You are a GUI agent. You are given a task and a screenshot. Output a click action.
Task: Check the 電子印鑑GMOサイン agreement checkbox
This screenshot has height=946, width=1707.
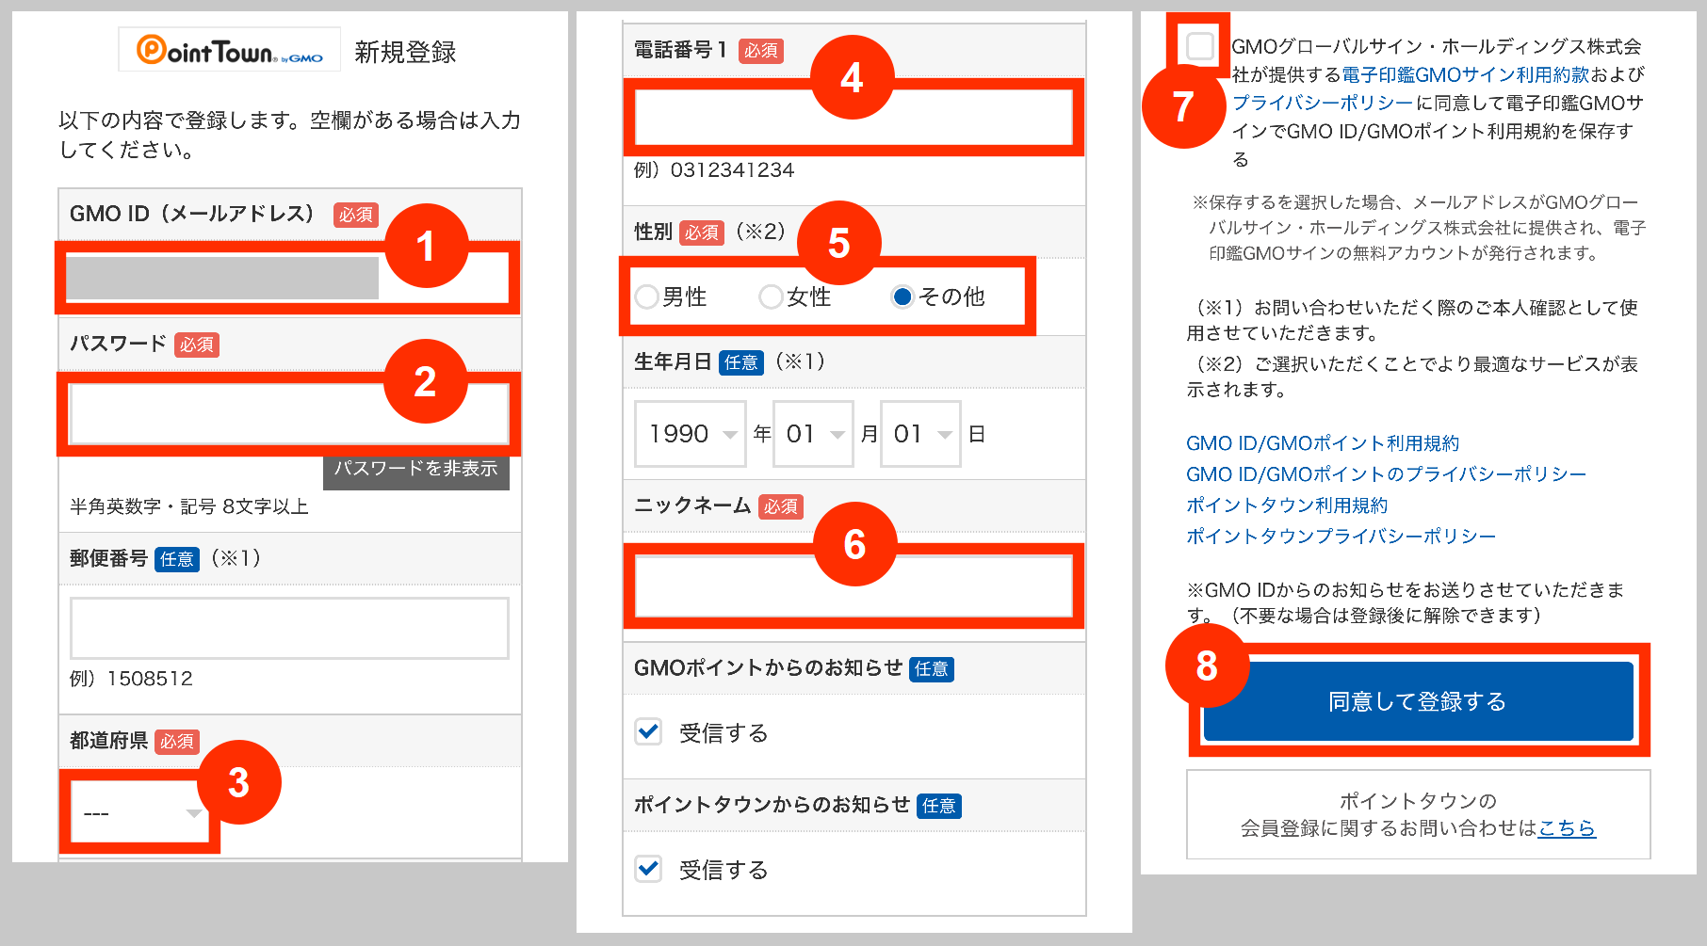point(1200,45)
